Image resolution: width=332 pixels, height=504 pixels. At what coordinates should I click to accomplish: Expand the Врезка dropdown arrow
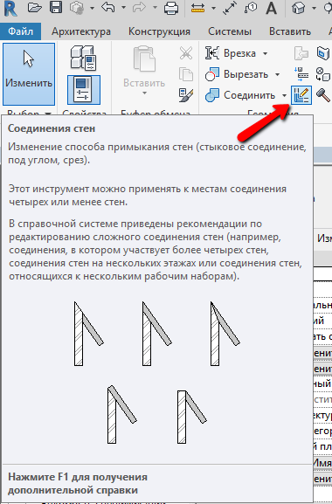point(265,53)
